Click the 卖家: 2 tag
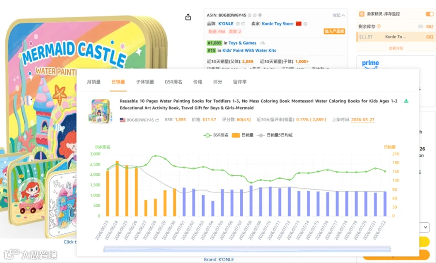The width and height of the screenshot is (436, 263). pyautogui.click(x=234, y=31)
